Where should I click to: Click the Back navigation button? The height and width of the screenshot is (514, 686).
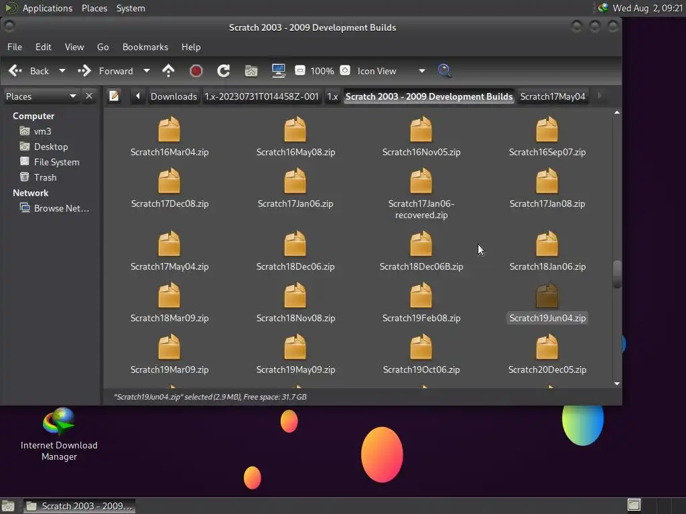(x=30, y=71)
